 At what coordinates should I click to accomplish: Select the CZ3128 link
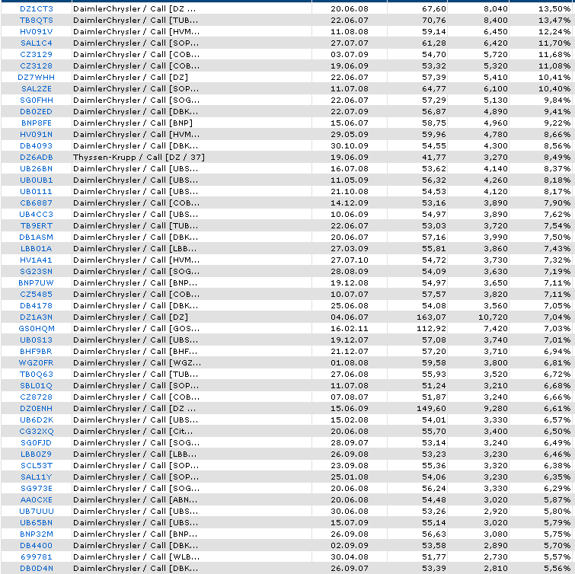(37, 66)
